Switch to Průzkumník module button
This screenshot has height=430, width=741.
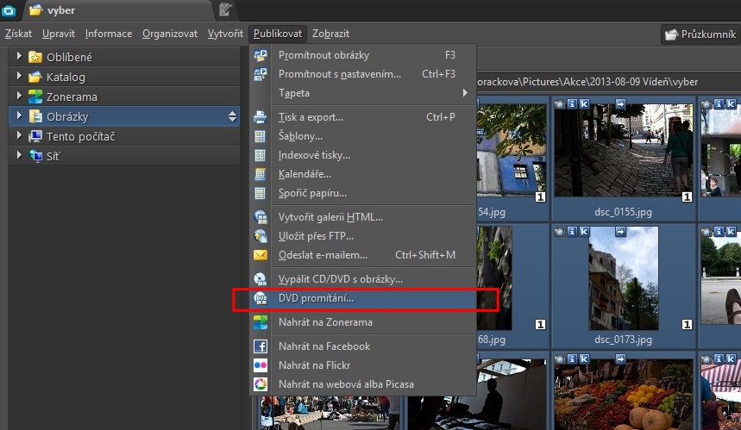[700, 34]
